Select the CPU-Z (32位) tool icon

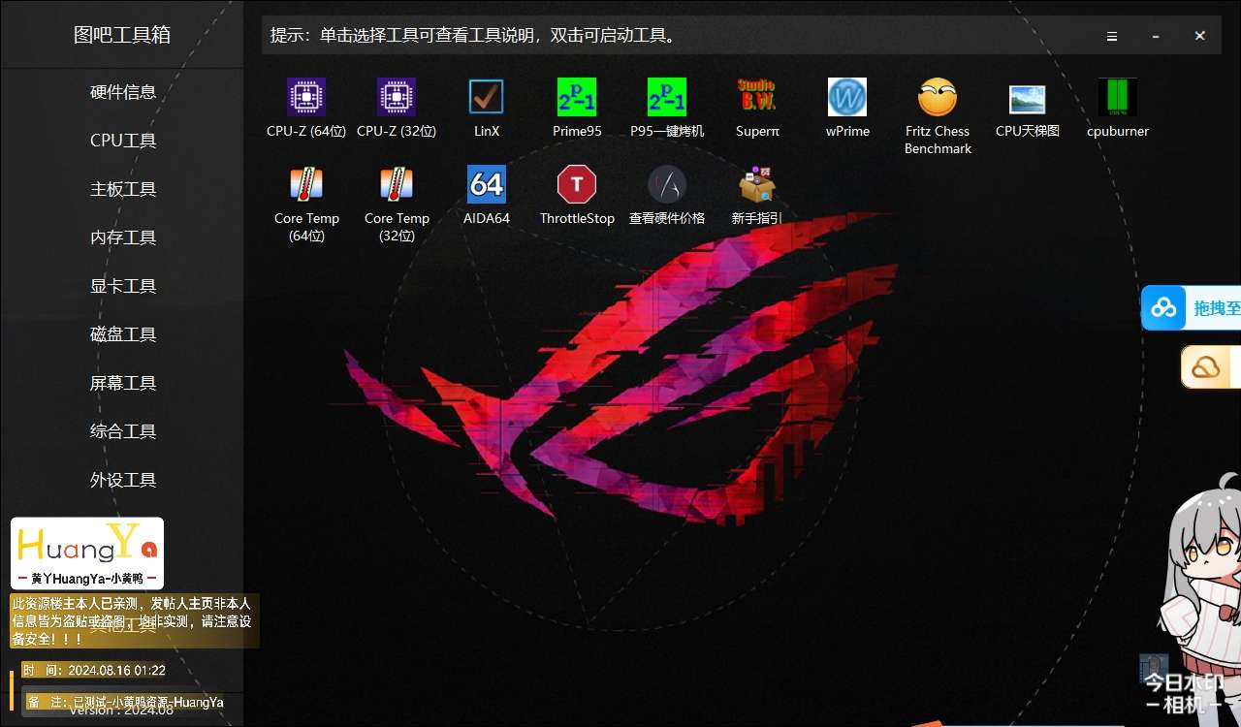(397, 98)
